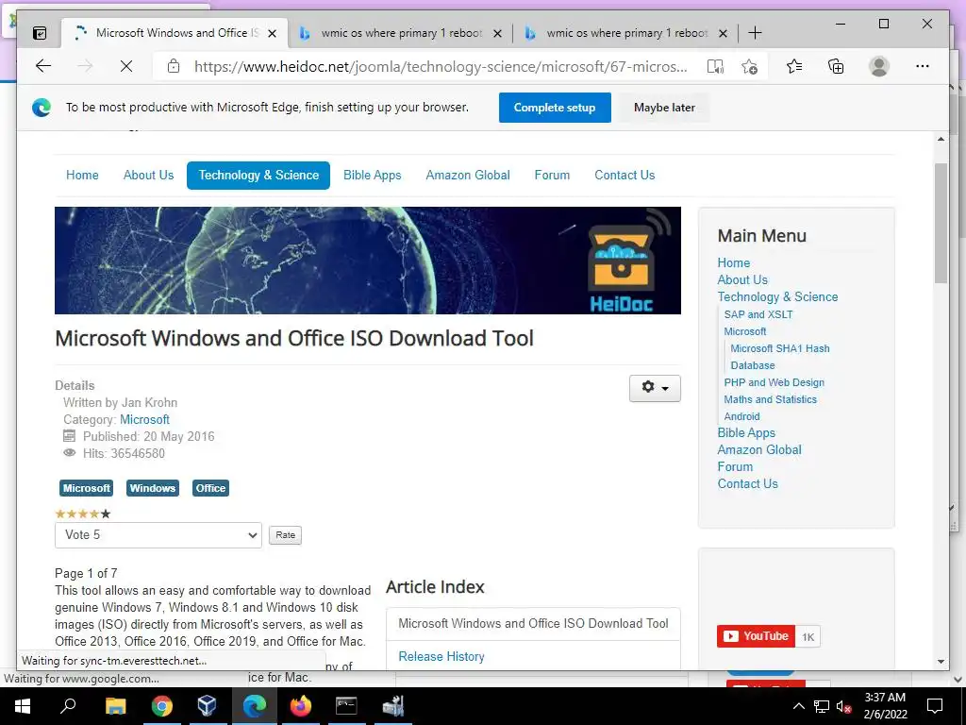
Task: Dismiss setup with Maybe later
Action: (x=664, y=108)
